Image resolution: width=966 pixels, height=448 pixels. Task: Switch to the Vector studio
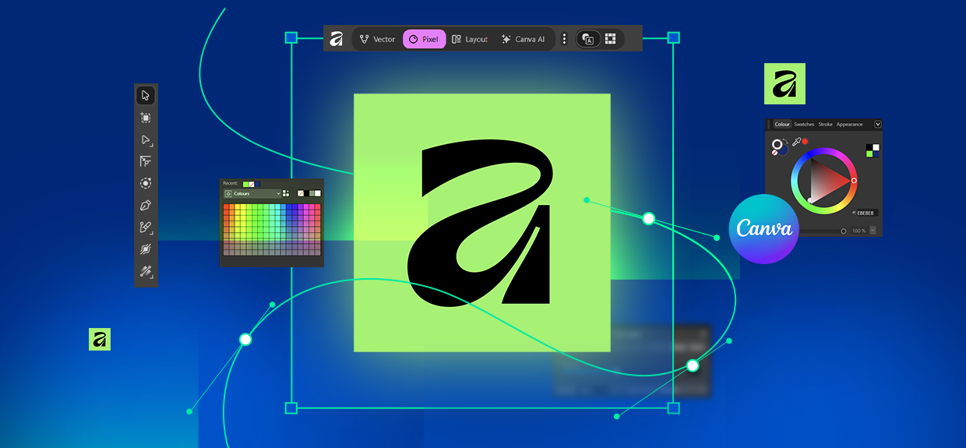coord(377,39)
